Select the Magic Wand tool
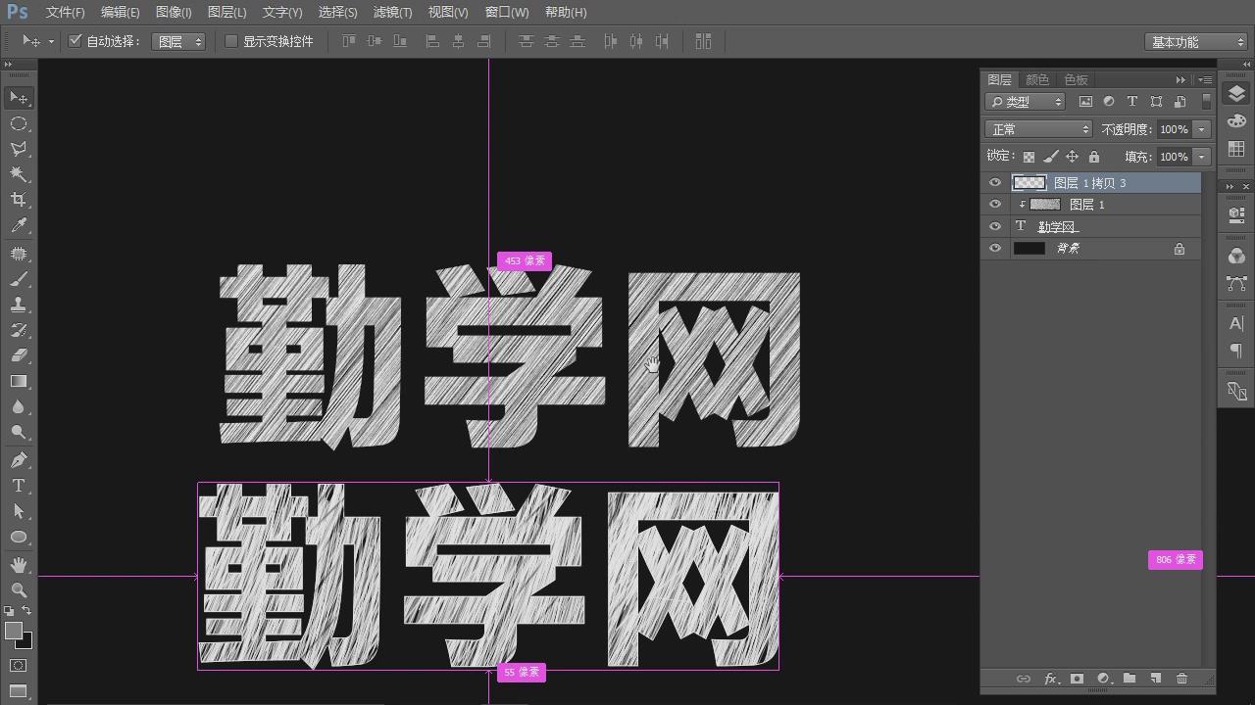 point(19,174)
